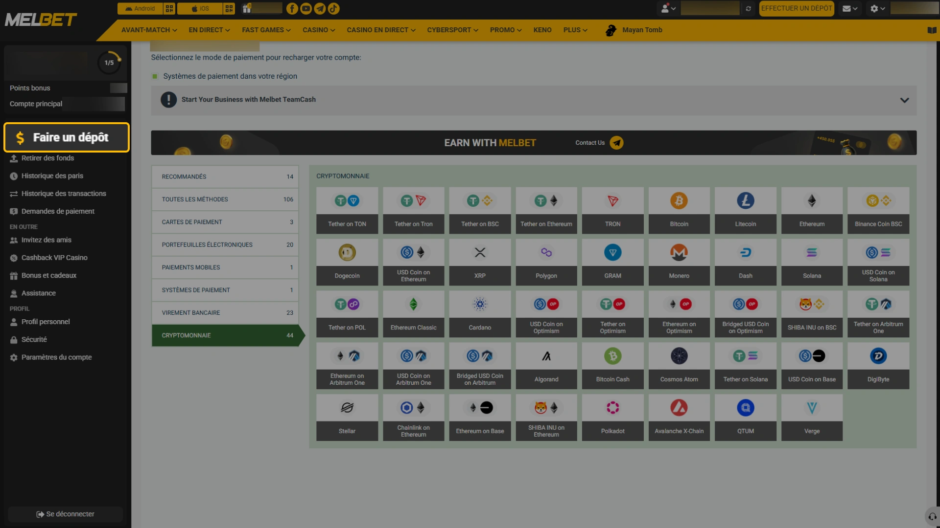Viewport: 940px width, 528px height.
Task: Select the PORTEFEUILLES ÉLECTRONIQUES category
Action: [x=225, y=245]
